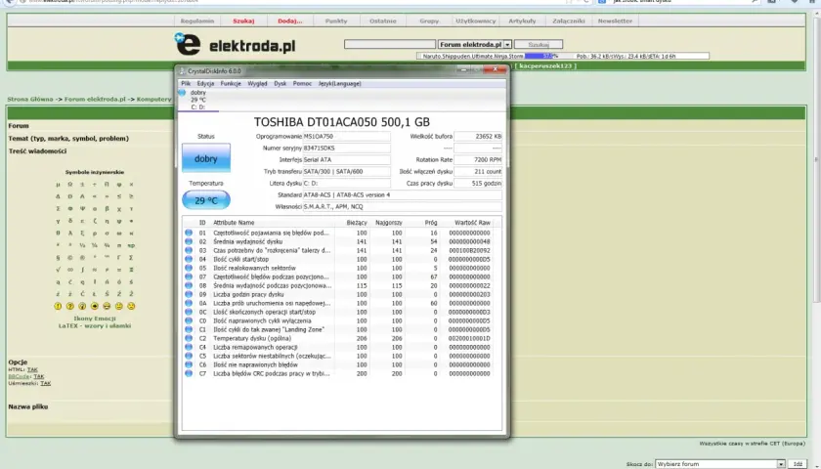The width and height of the screenshot is (821, 469).
Task: Click the 29 °C temperature button
Action: click(206, 200)
